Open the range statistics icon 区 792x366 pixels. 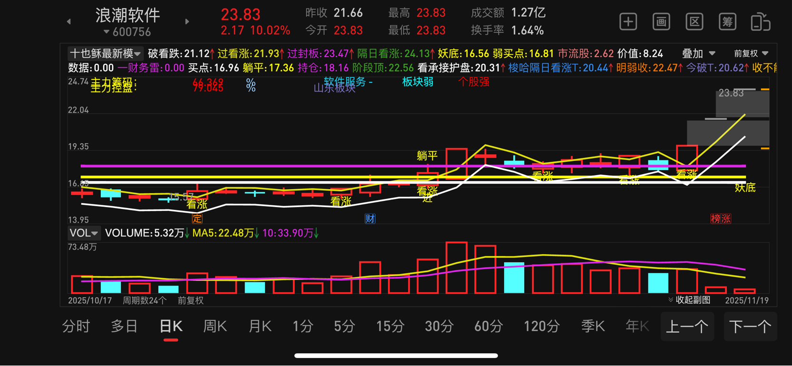point(694,22)
